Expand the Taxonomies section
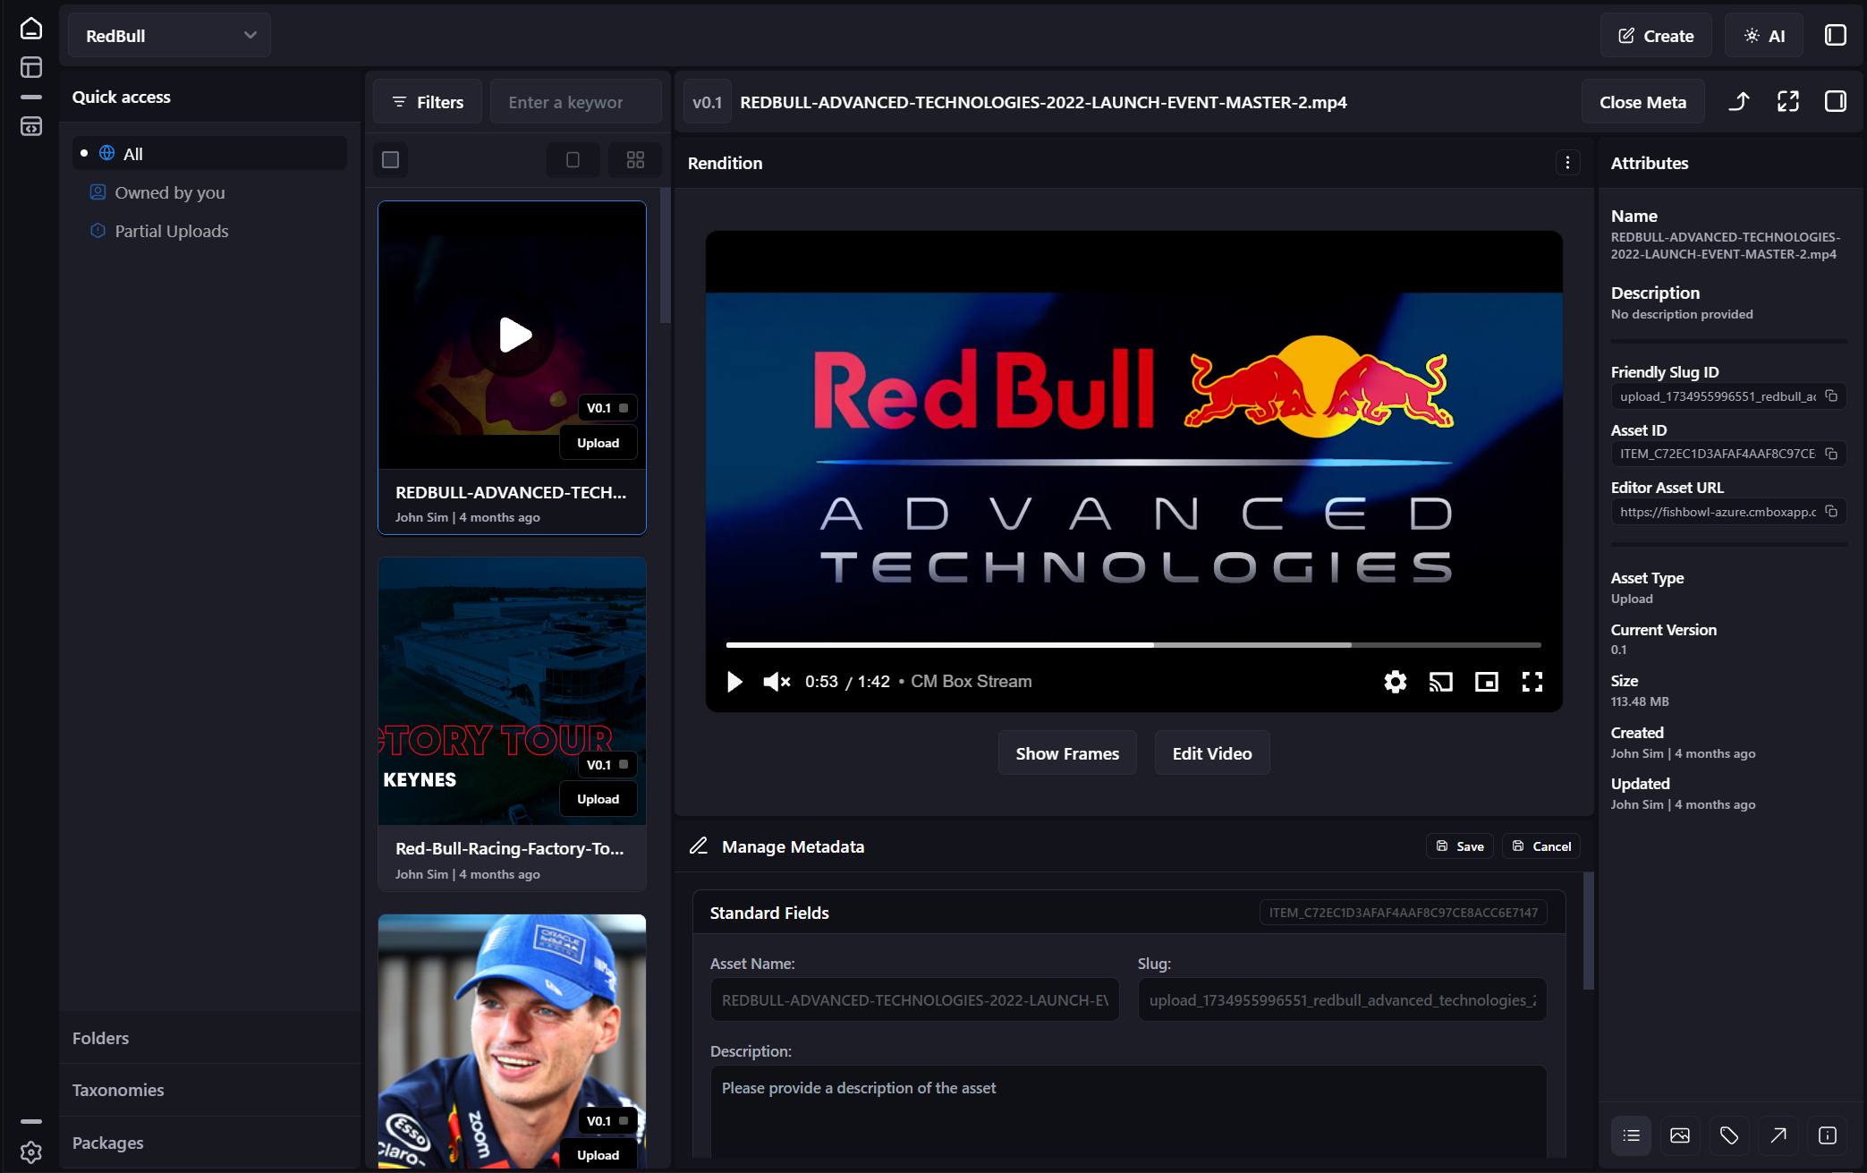 (210, 1090)
